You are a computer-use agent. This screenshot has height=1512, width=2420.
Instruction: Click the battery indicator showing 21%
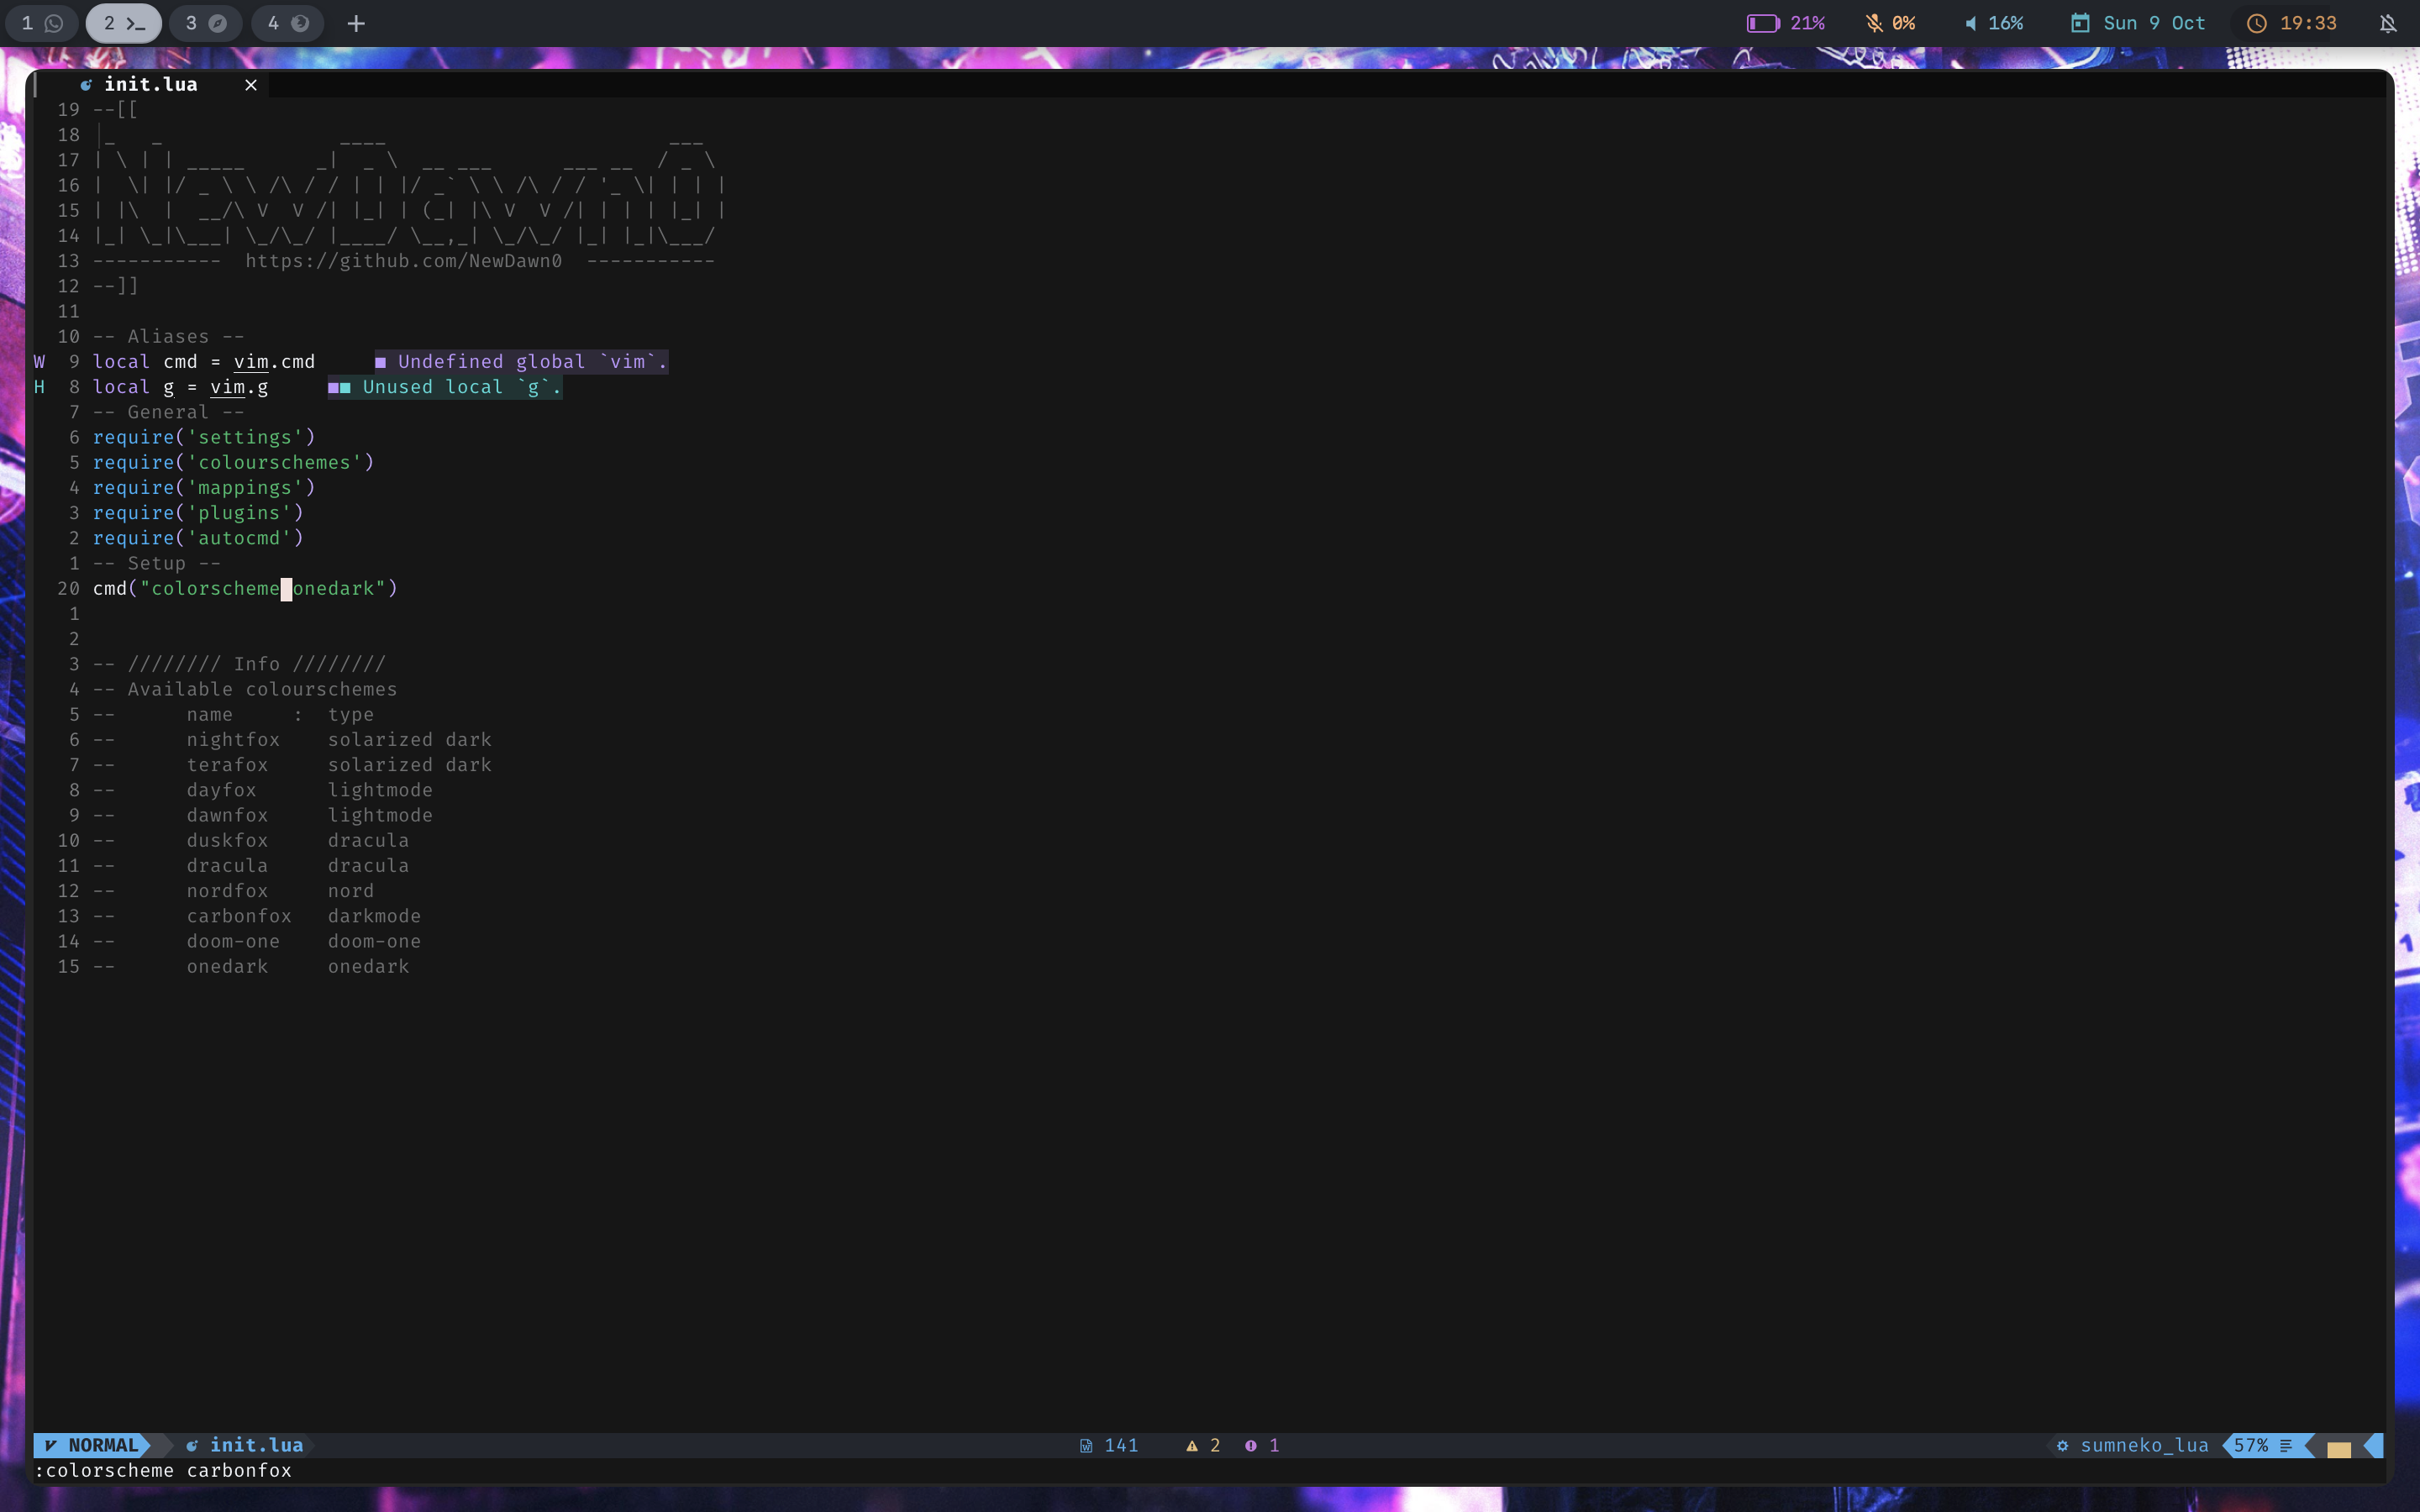point(1785,23)
